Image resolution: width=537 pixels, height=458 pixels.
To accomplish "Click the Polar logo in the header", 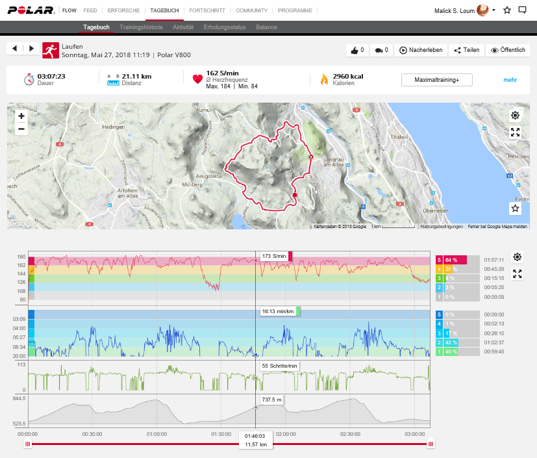I will tap(30, 10).
